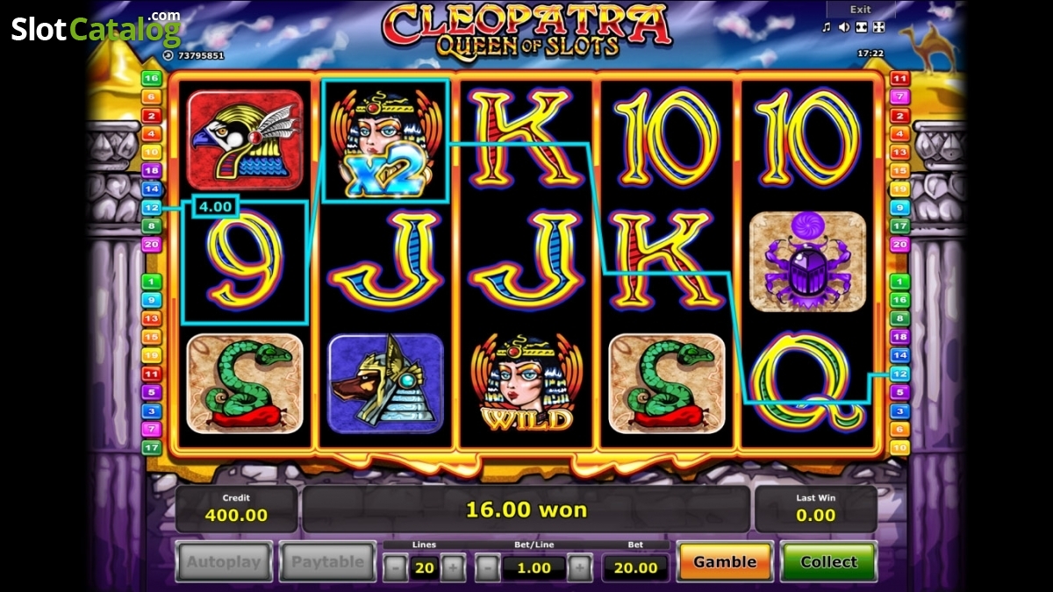This screenshot has height=592, width=1053.
Task: Switch to fullscreen mode icon
Action: 879,27
